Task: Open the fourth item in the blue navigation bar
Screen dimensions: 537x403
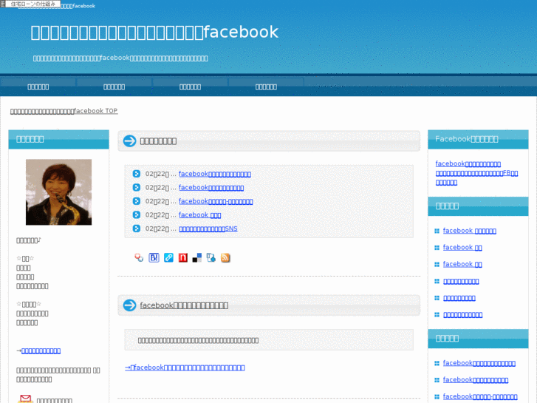Action: coord(266,87)
